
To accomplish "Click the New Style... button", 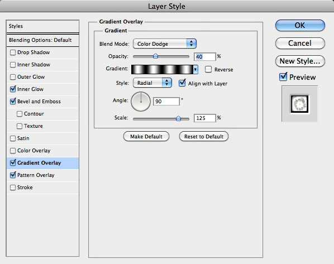I will pyautogui.click(x=300, y=61).
